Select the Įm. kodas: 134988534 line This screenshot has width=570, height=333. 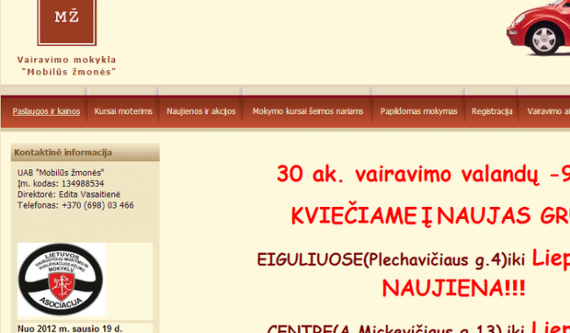(x=61, y=183)
